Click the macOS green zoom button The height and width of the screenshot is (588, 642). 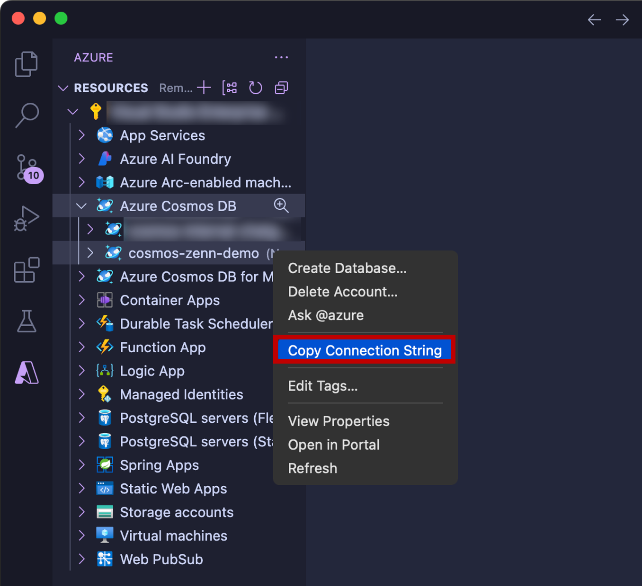61,18
